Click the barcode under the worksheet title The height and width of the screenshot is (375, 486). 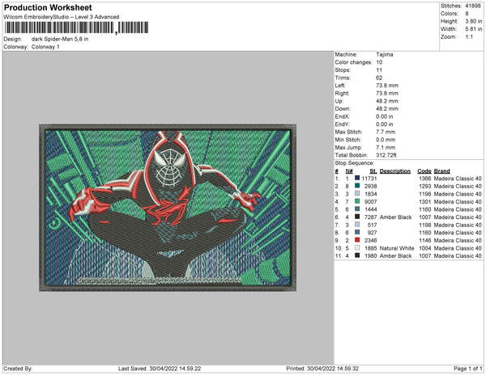pyautogui.click(x=76, y=27)
